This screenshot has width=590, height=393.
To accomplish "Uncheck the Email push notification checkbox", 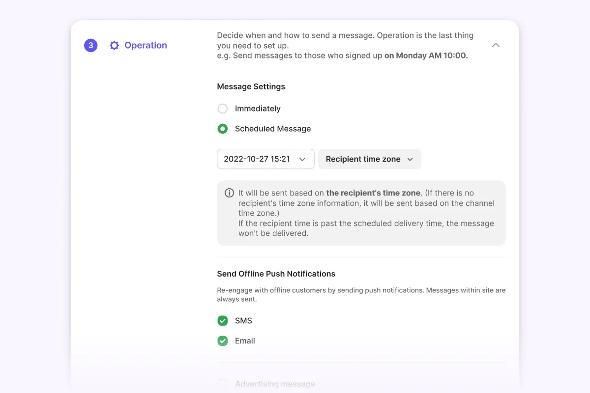I will click(223, 341).
